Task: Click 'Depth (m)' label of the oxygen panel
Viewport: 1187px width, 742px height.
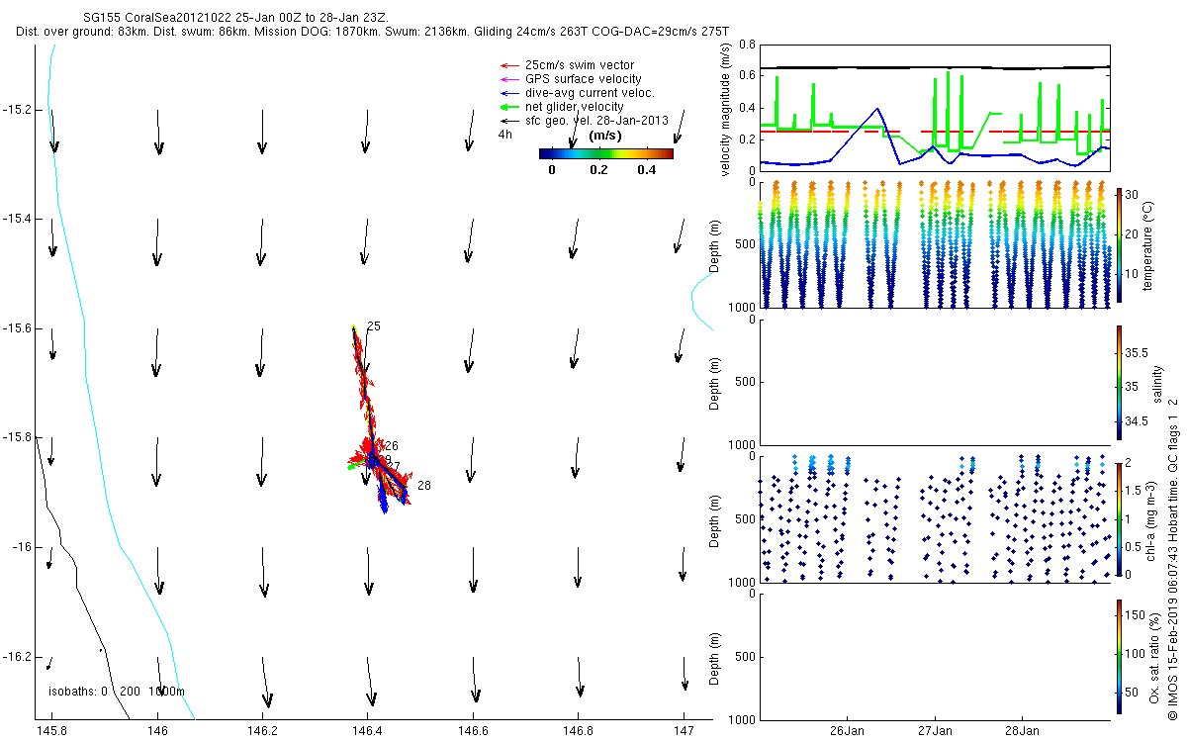Action: click(x=714, y=656)
